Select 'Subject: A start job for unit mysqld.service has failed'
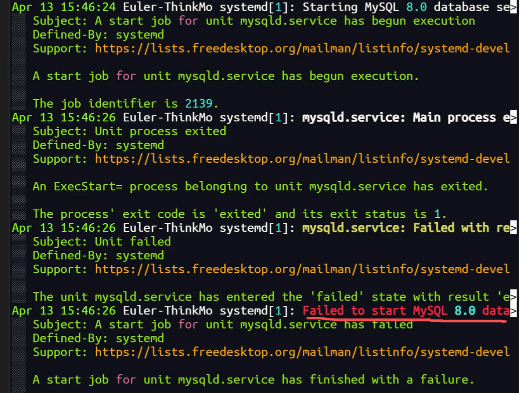519x393 pixels. point(223,324)
